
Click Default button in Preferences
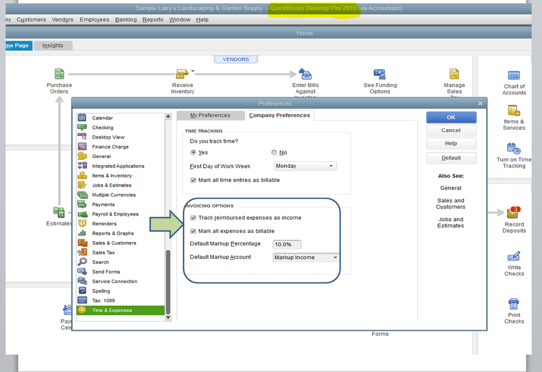tap(451, 158)
